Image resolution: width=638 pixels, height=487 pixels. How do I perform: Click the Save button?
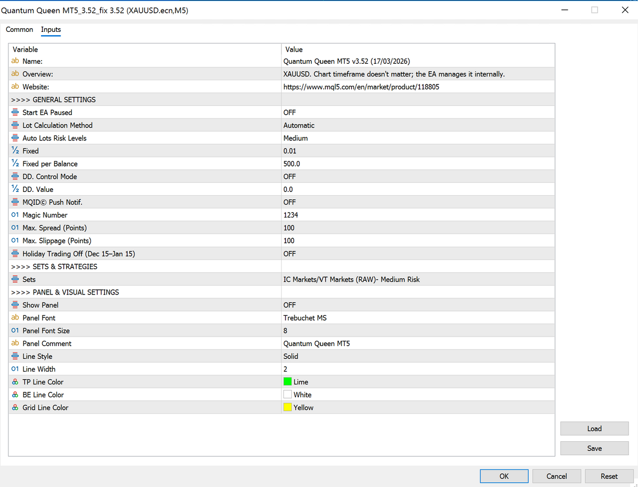(x=594, y=448)
